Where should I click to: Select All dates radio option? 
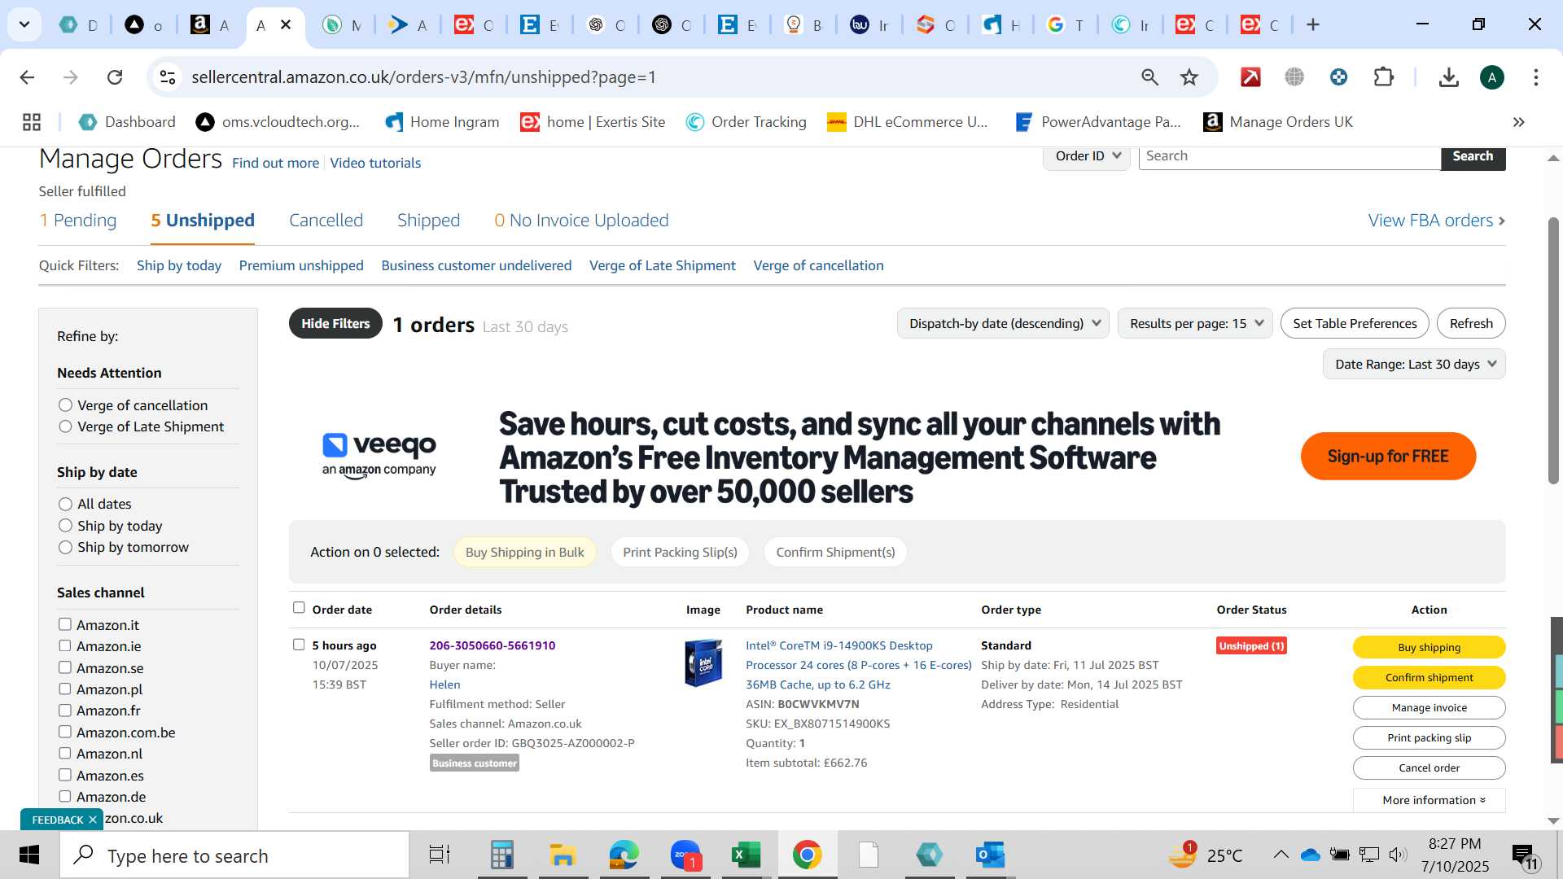[65, 504]
